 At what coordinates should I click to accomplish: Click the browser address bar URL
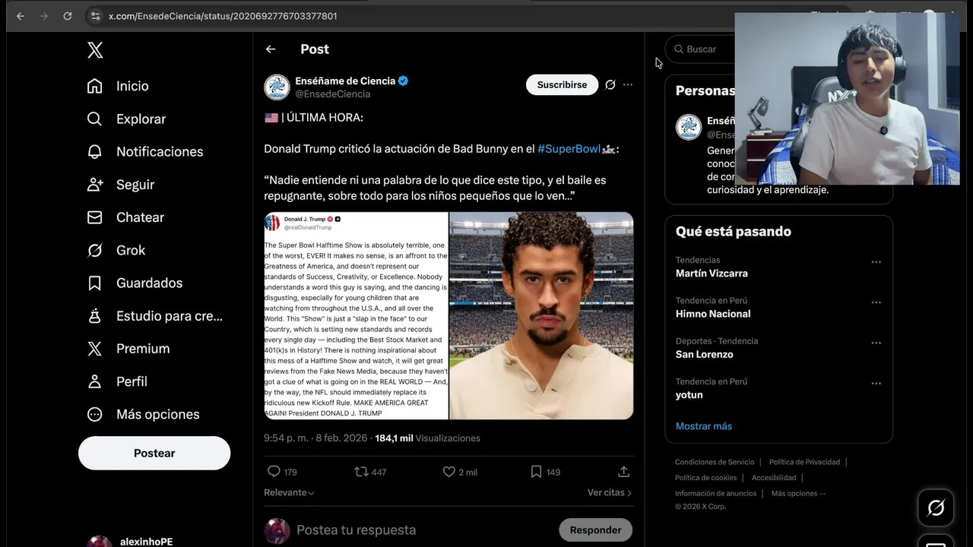(x=223, y=16)
